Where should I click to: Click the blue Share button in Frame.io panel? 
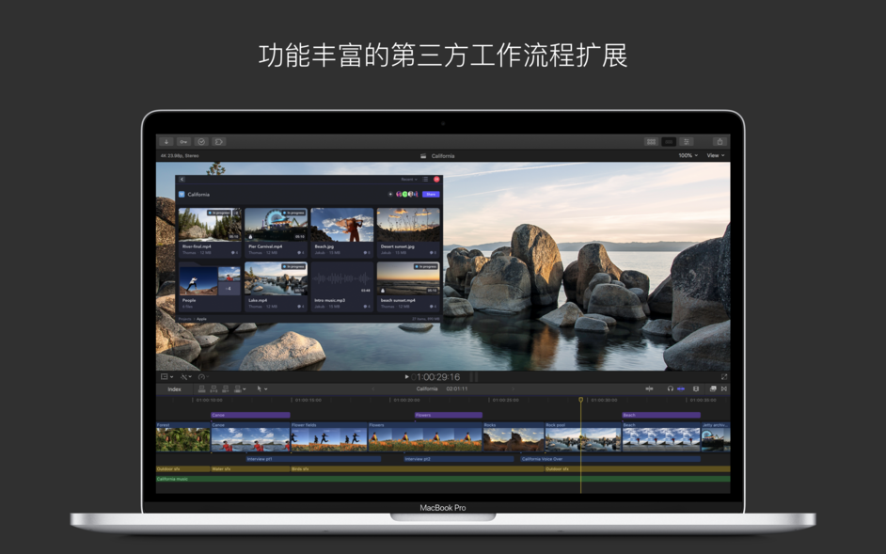click(431, 195)
